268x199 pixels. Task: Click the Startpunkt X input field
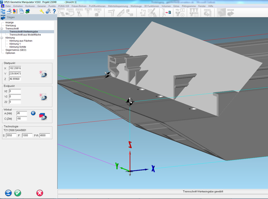[x=15, y=68]
